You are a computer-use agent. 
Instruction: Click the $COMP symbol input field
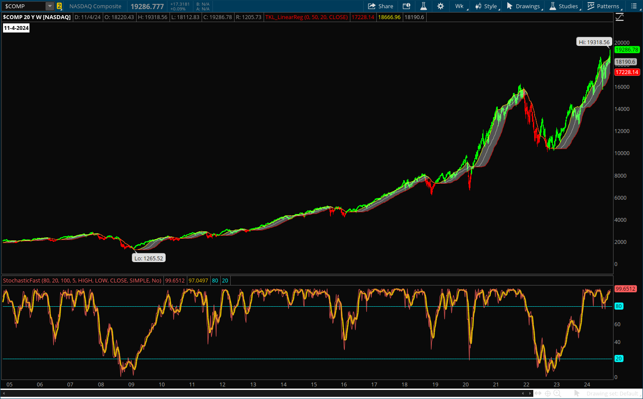coord(24,6)
